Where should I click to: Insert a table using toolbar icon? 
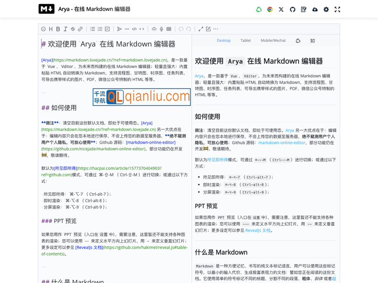click(169, 29)
